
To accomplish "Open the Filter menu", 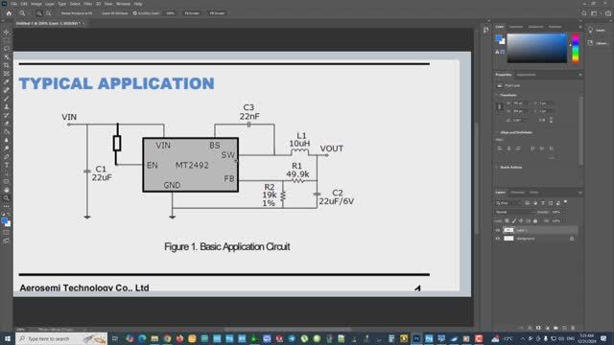I will tap(88, 4).
